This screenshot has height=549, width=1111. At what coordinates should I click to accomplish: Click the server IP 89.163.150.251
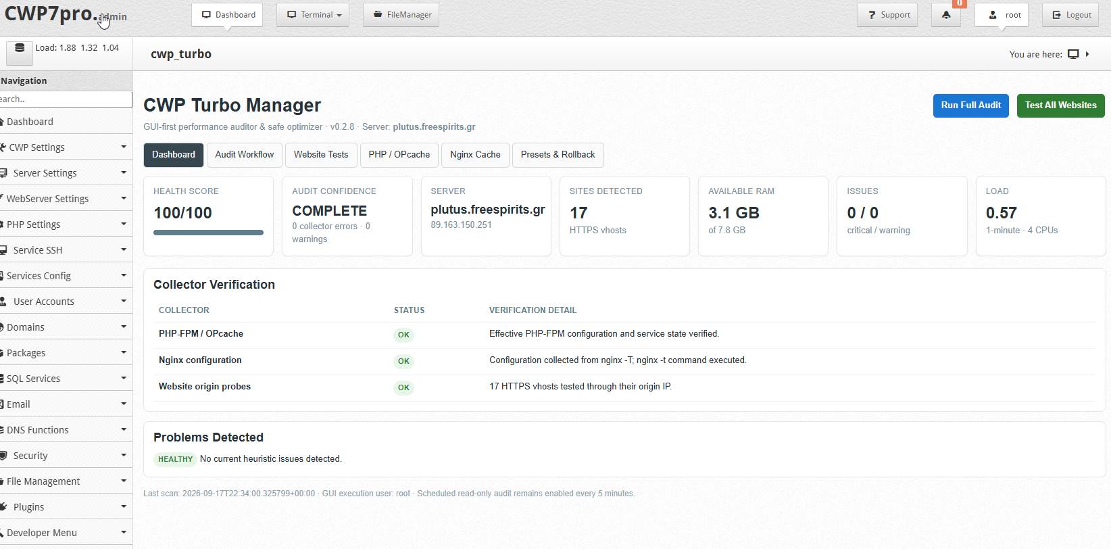point(461,225)
